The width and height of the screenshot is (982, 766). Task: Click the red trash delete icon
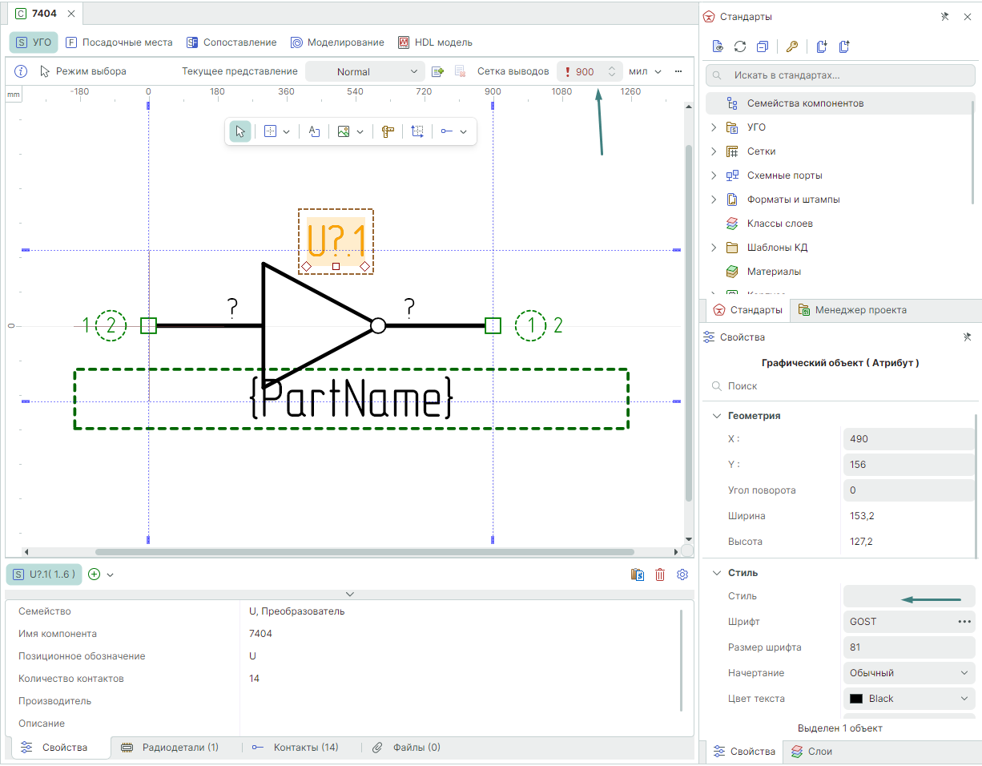(x=660, y=574)
